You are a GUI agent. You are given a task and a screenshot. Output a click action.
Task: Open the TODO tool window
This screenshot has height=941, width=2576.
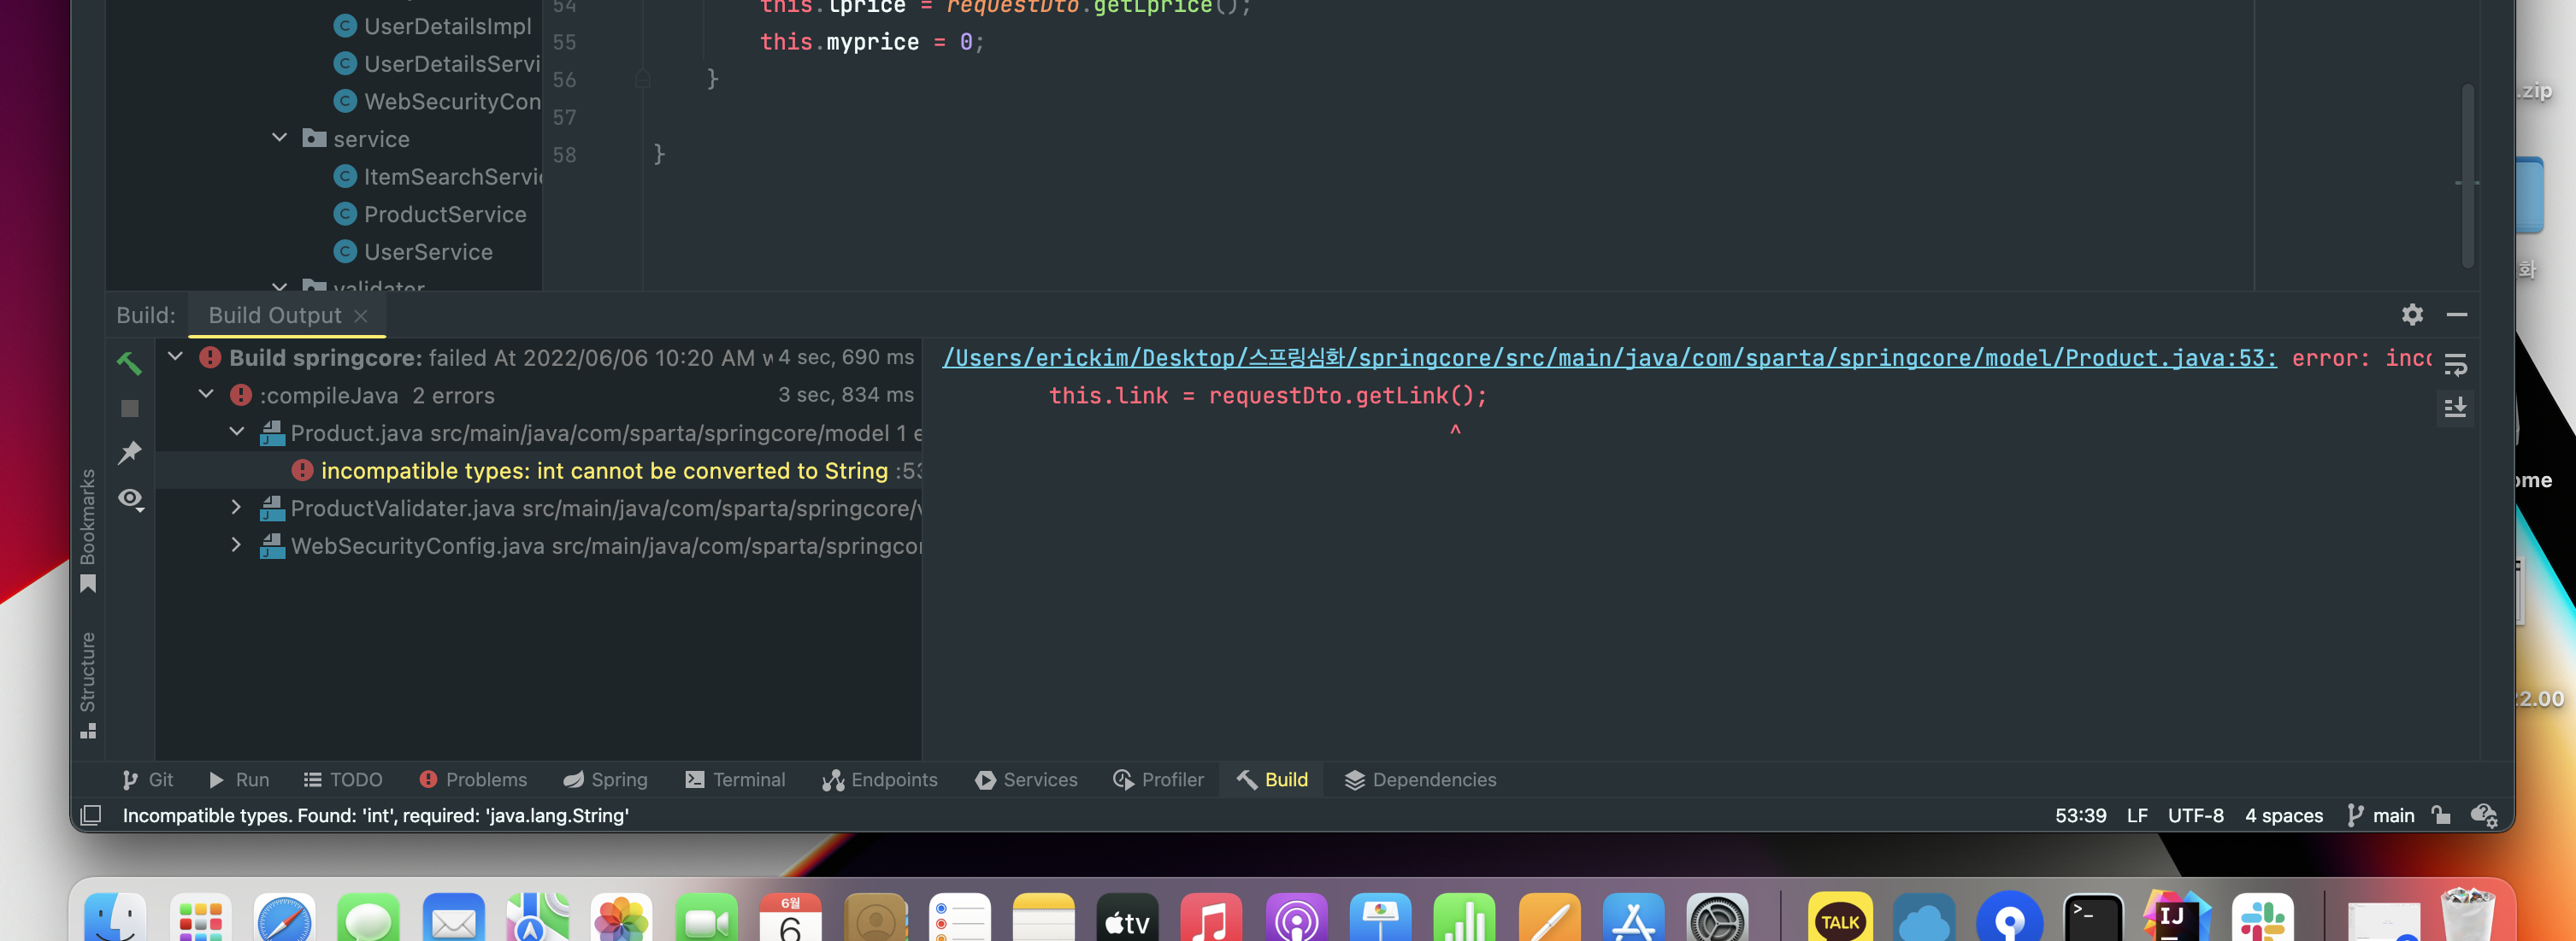pyautogui.click(x=343, y=779)
